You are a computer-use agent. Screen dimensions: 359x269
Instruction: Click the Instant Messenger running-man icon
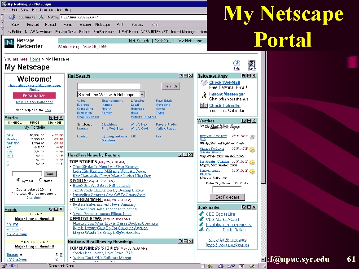tap(204, 95)
